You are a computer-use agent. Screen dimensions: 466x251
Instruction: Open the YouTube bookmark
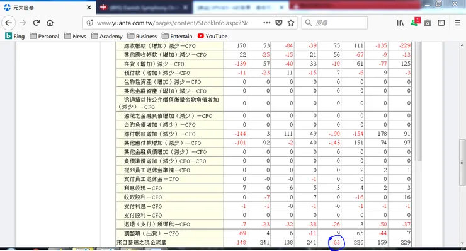pyautogui.click(x=212, y=37)
